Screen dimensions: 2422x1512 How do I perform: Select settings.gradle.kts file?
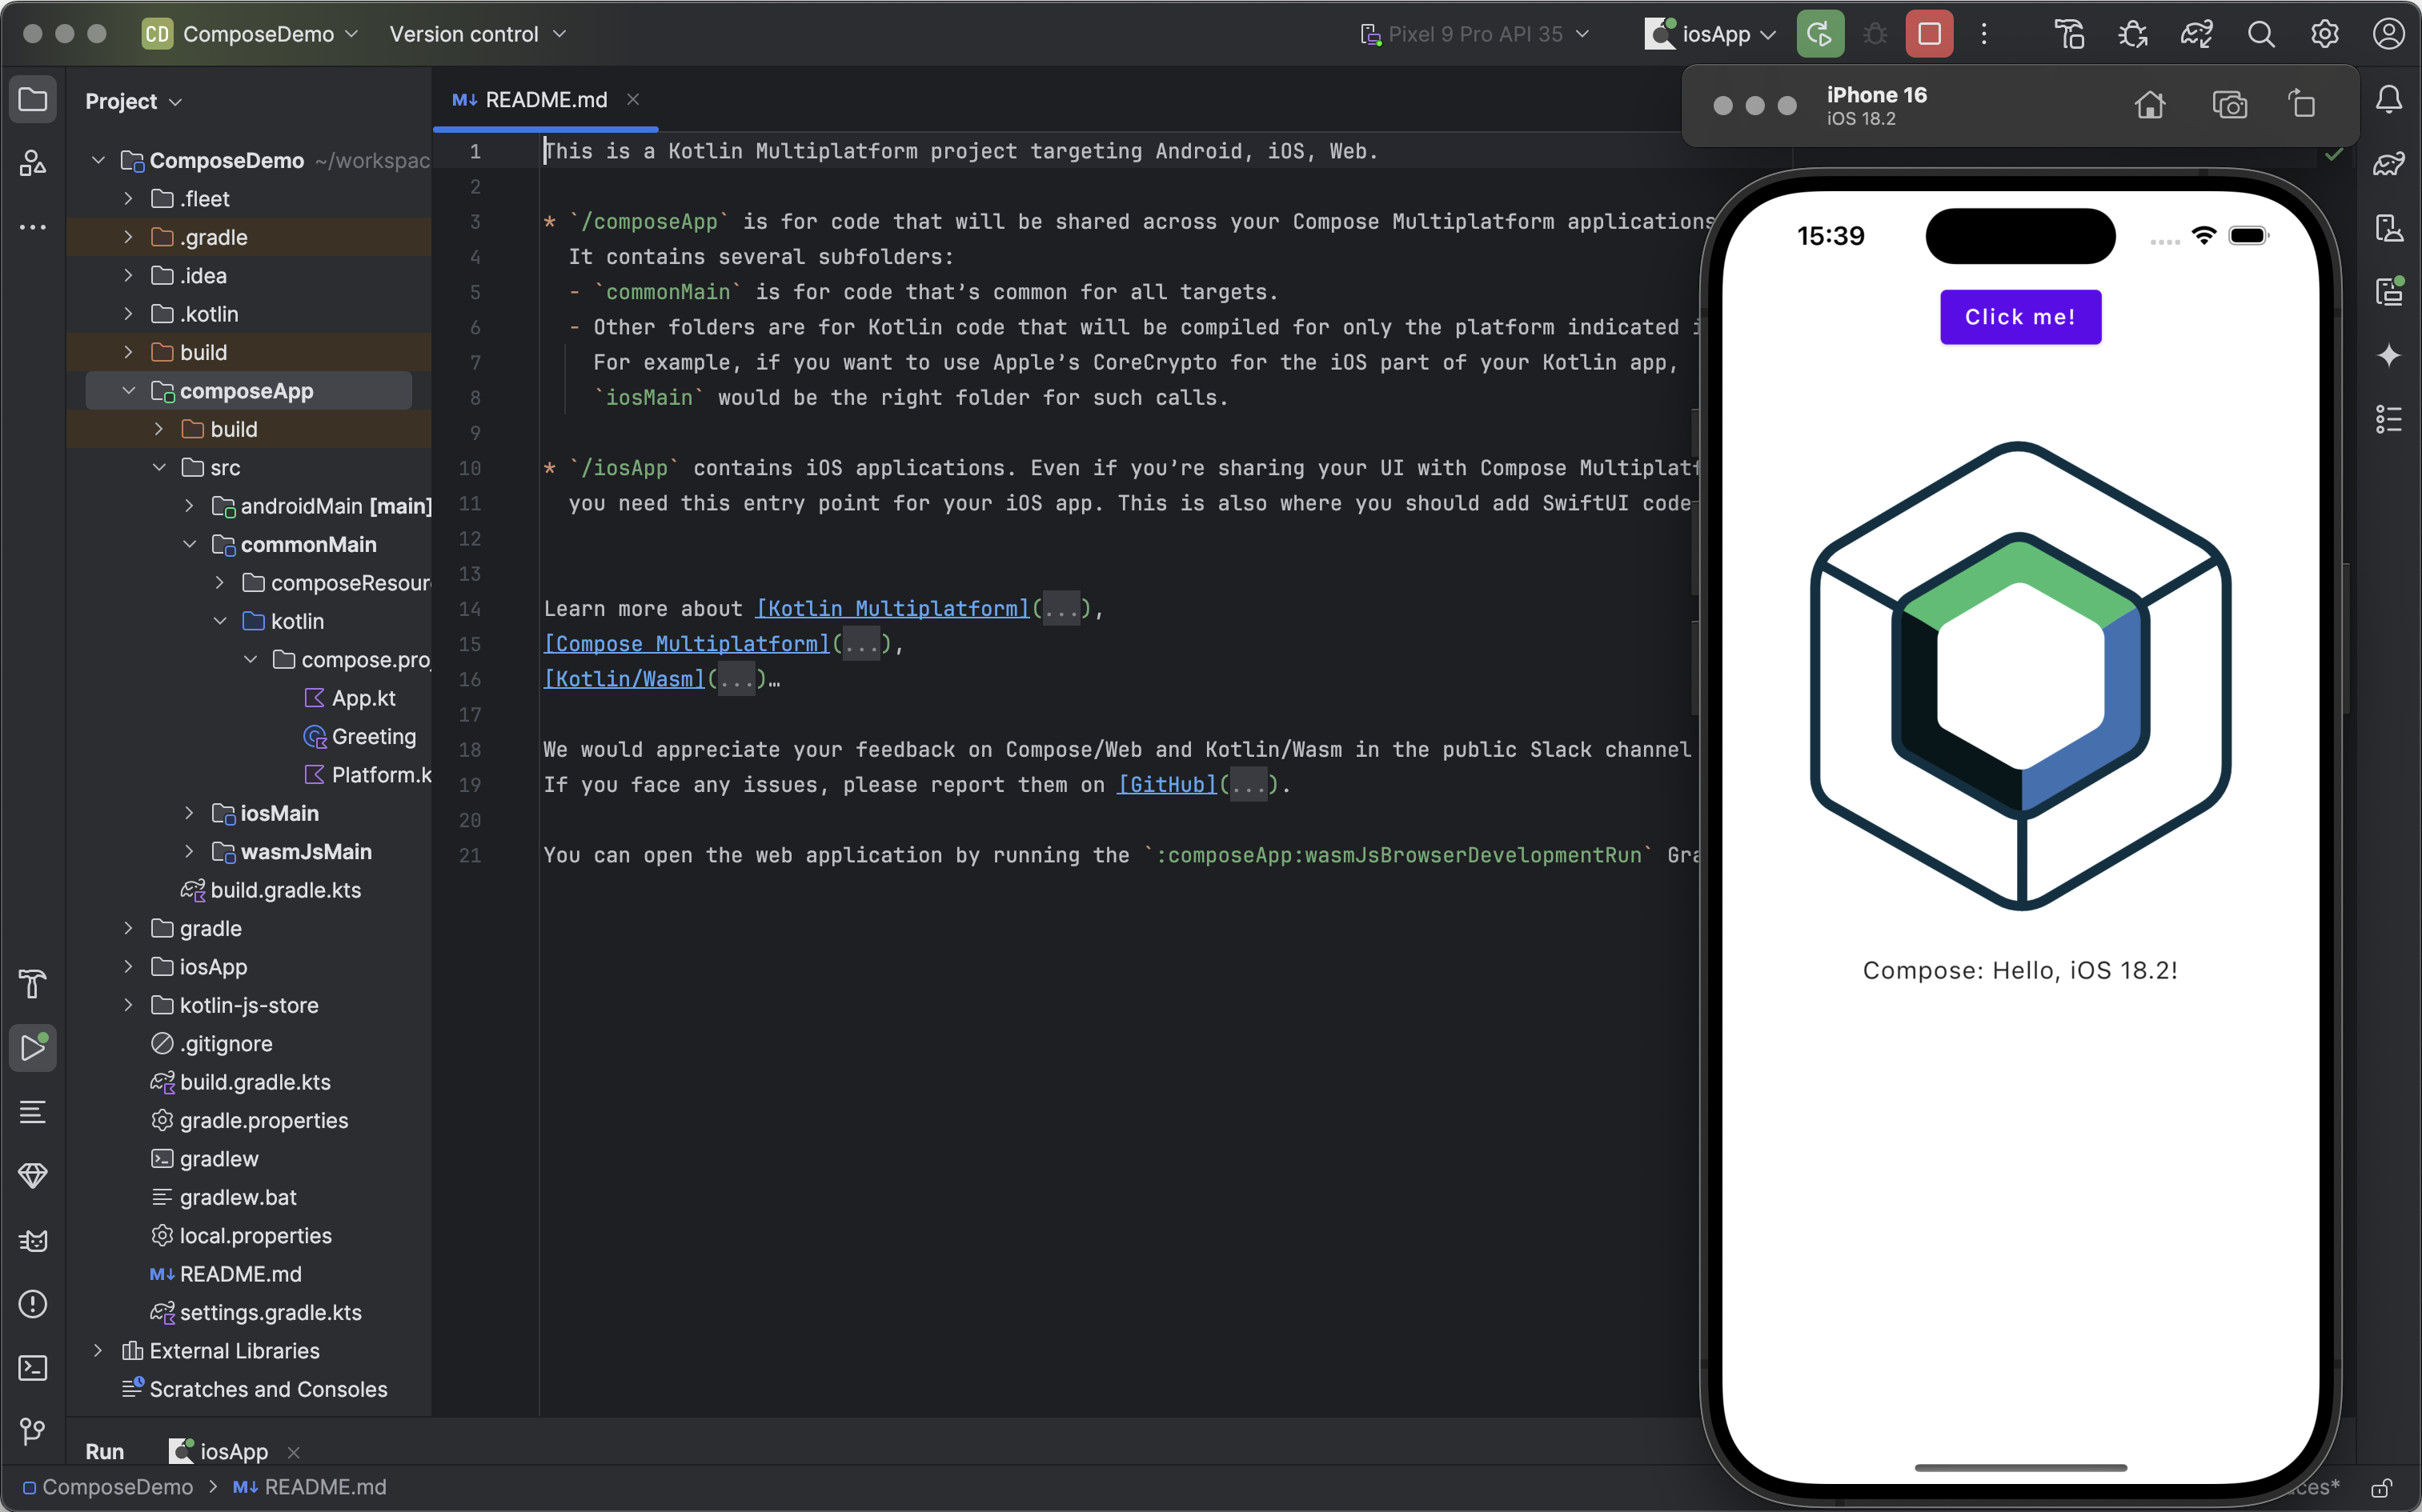click(x=256, y=1312)
